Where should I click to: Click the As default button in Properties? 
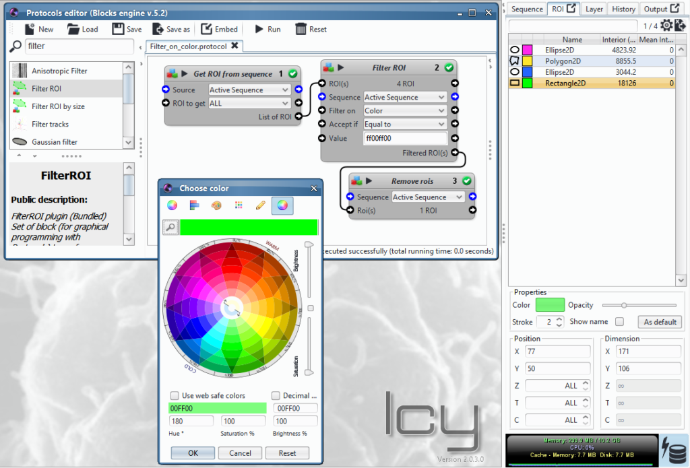pos(659,322)
